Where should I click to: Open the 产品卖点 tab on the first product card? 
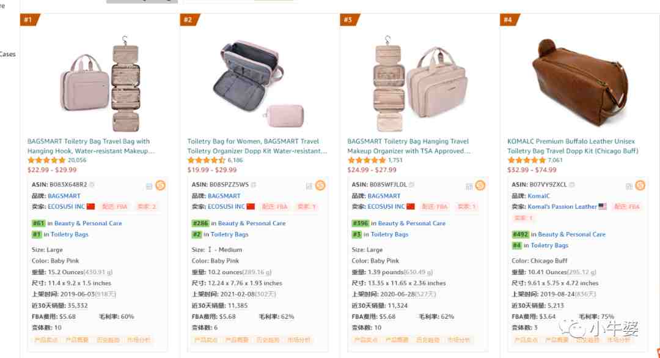tap(45, 340)
